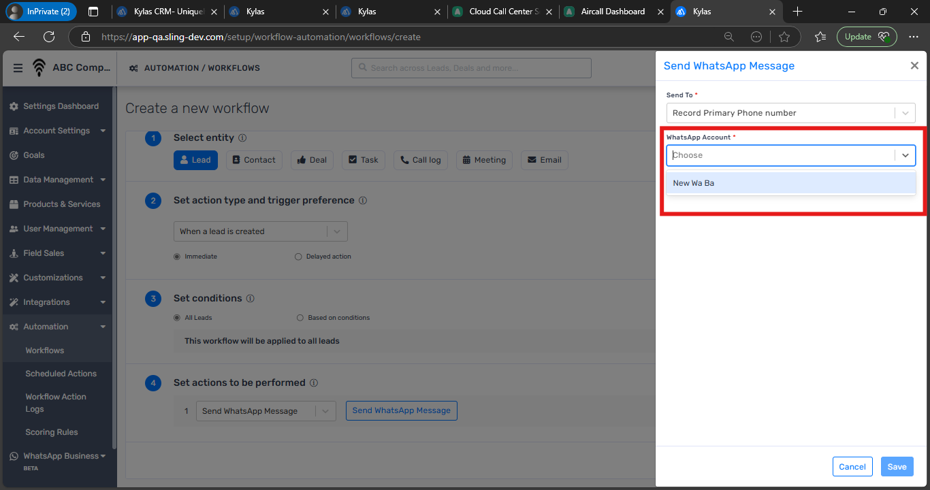Focus the global search field
Screen dimensions: 930x490
click(471, 68)
